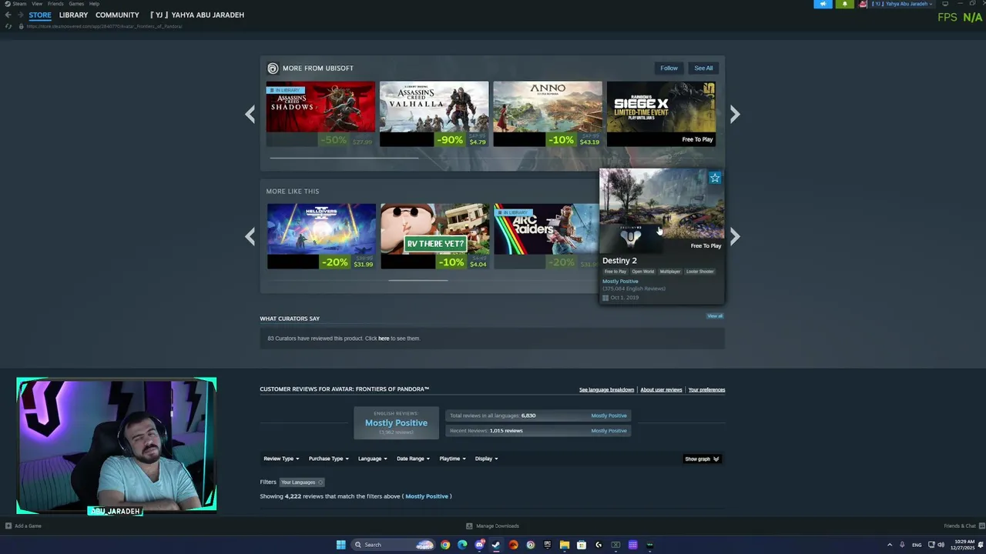Show previous More Like This games arrow
This screenshot has height=554, width=986.
[x=250, y=236]
